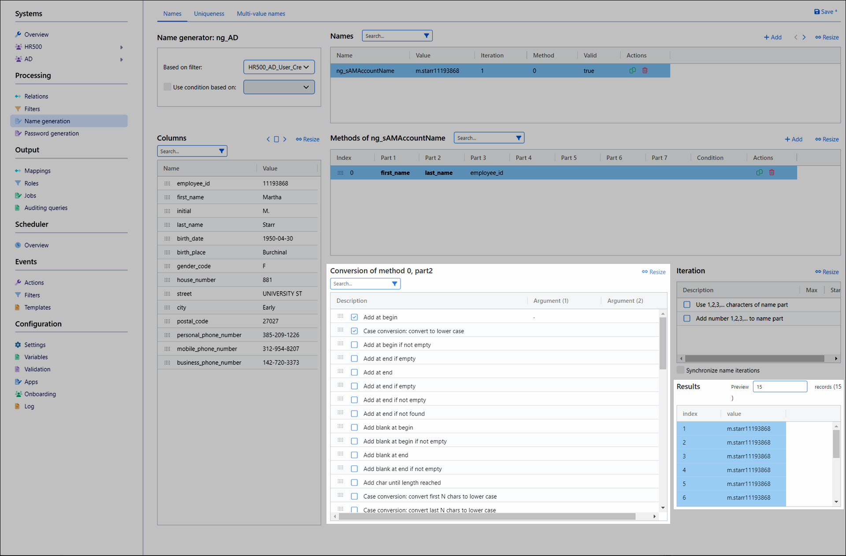This screenshot has width=846, height=556.
Task: Uncheck the 'Add at begin' conversion
Action: click(x=354, y=317)
